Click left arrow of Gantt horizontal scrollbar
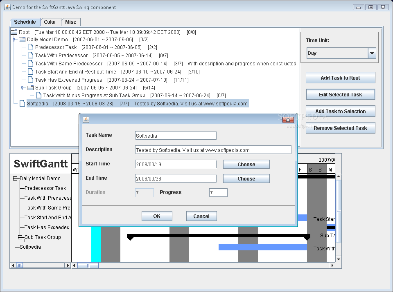The image size is (393, 292). click(x=75, y=265)
